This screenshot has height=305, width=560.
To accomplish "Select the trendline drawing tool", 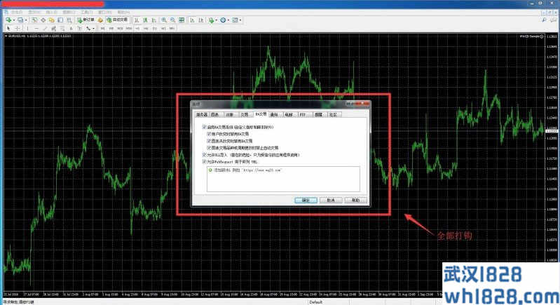I will (45, 28).
